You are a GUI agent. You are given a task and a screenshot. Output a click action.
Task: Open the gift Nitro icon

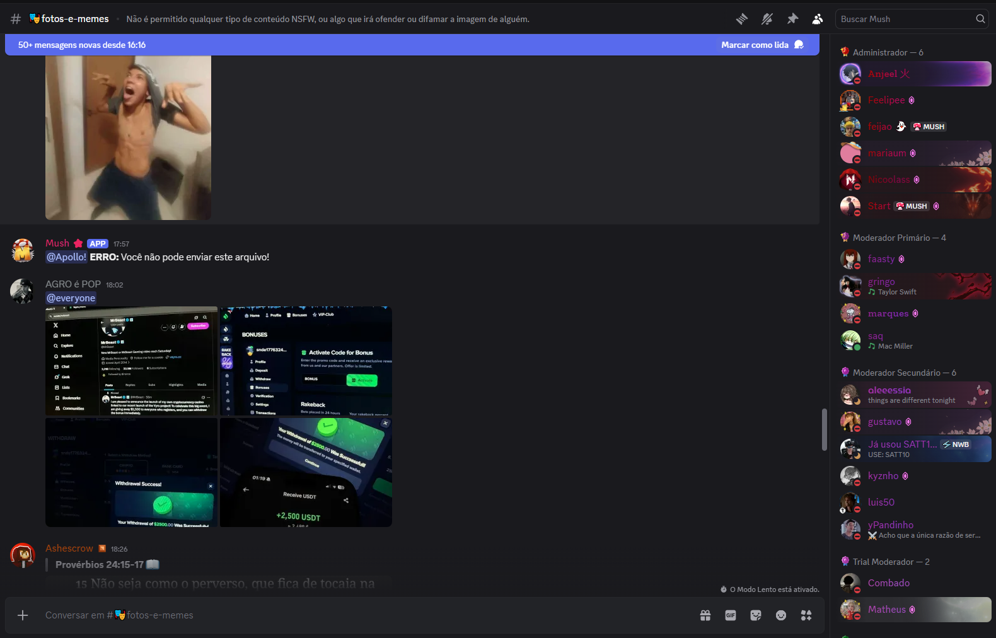coord(705,615)
